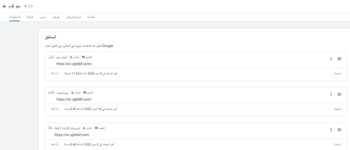Expand أداة chevron in ووردبريس section
Viewport: 350px width, 150px height.
(x=53, y=109)
